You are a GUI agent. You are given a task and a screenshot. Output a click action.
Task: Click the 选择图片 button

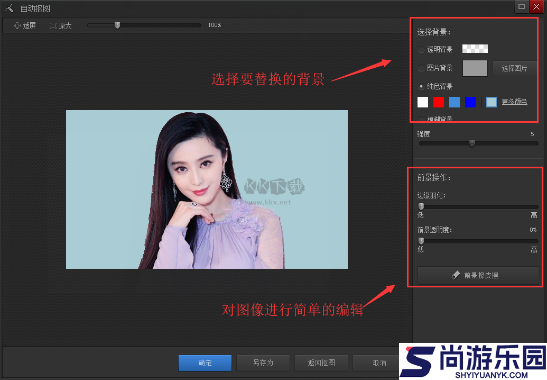[x=514, y=68]
